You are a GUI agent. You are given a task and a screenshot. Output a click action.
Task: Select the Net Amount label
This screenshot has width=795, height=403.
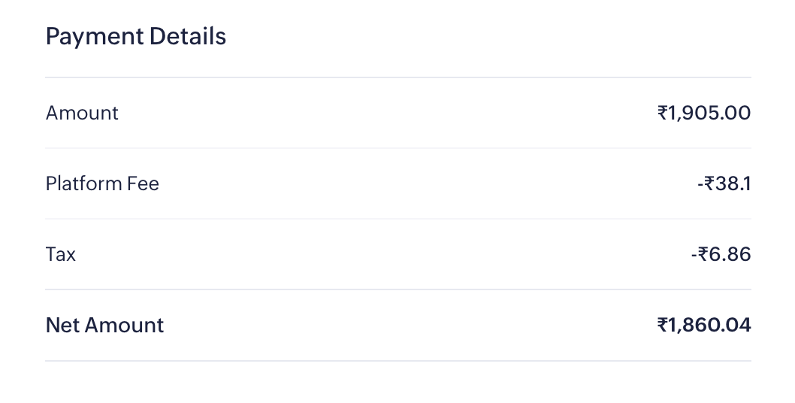pos(104,325)
